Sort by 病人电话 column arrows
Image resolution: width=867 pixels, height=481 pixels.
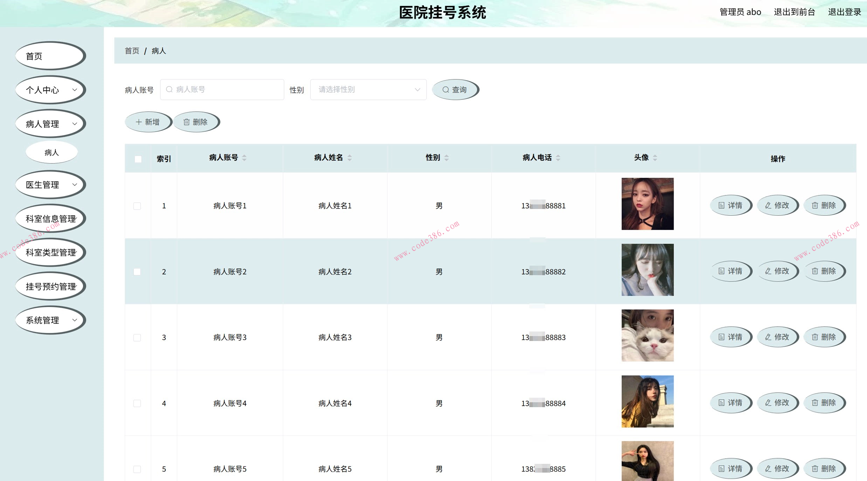tap(558, 158)
